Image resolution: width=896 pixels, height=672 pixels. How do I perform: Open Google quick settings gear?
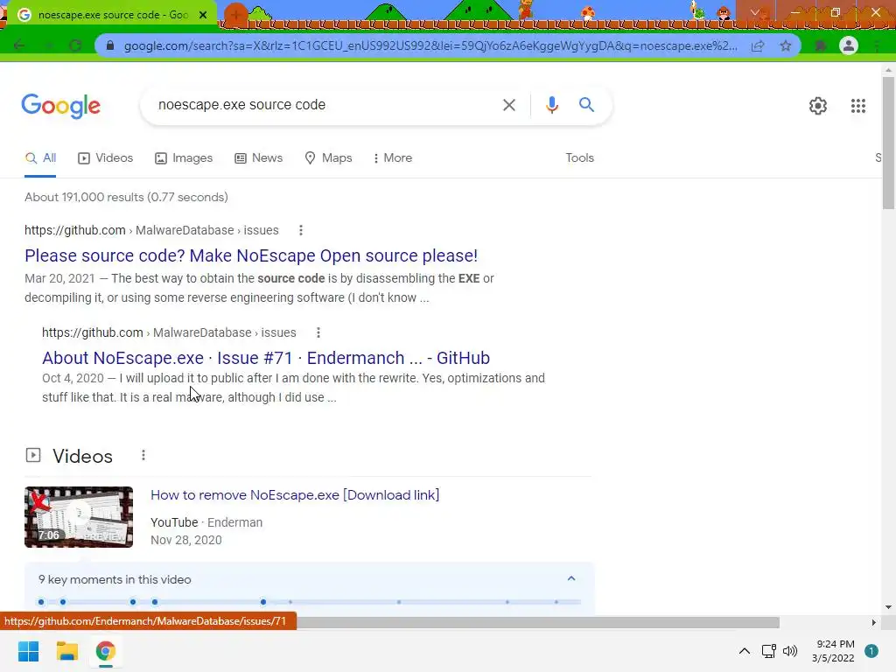[818, 106]
